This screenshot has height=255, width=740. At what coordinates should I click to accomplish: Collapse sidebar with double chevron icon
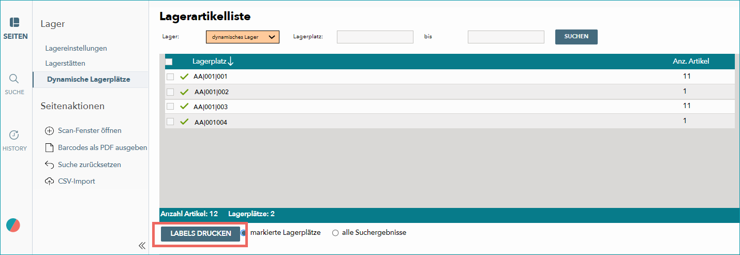tap(142, 246)
